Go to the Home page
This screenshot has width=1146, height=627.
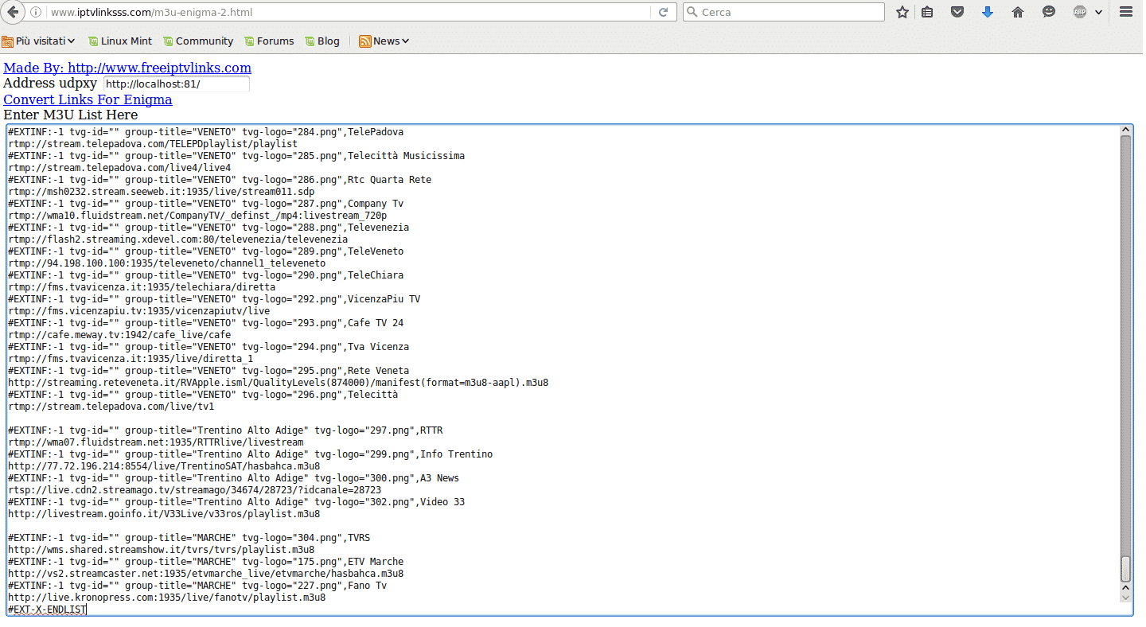pos(1017,12)
